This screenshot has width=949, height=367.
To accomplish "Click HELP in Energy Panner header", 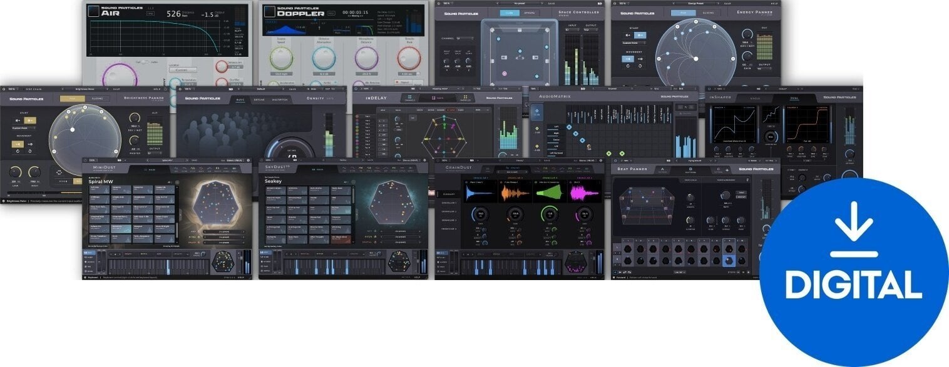I will (x=774, y=3).
